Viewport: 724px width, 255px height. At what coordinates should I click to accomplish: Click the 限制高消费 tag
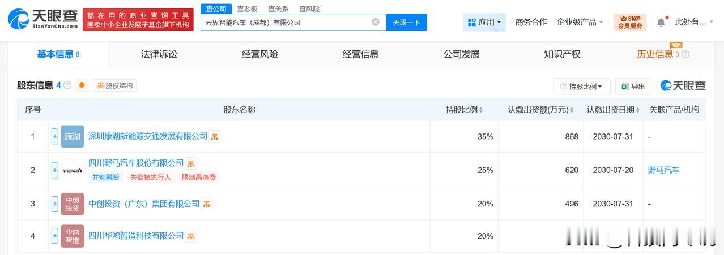199,177
